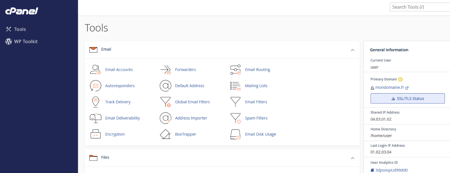The image size is (450, 173).
Task: Go to Address Importer
Action: (191, 118)
